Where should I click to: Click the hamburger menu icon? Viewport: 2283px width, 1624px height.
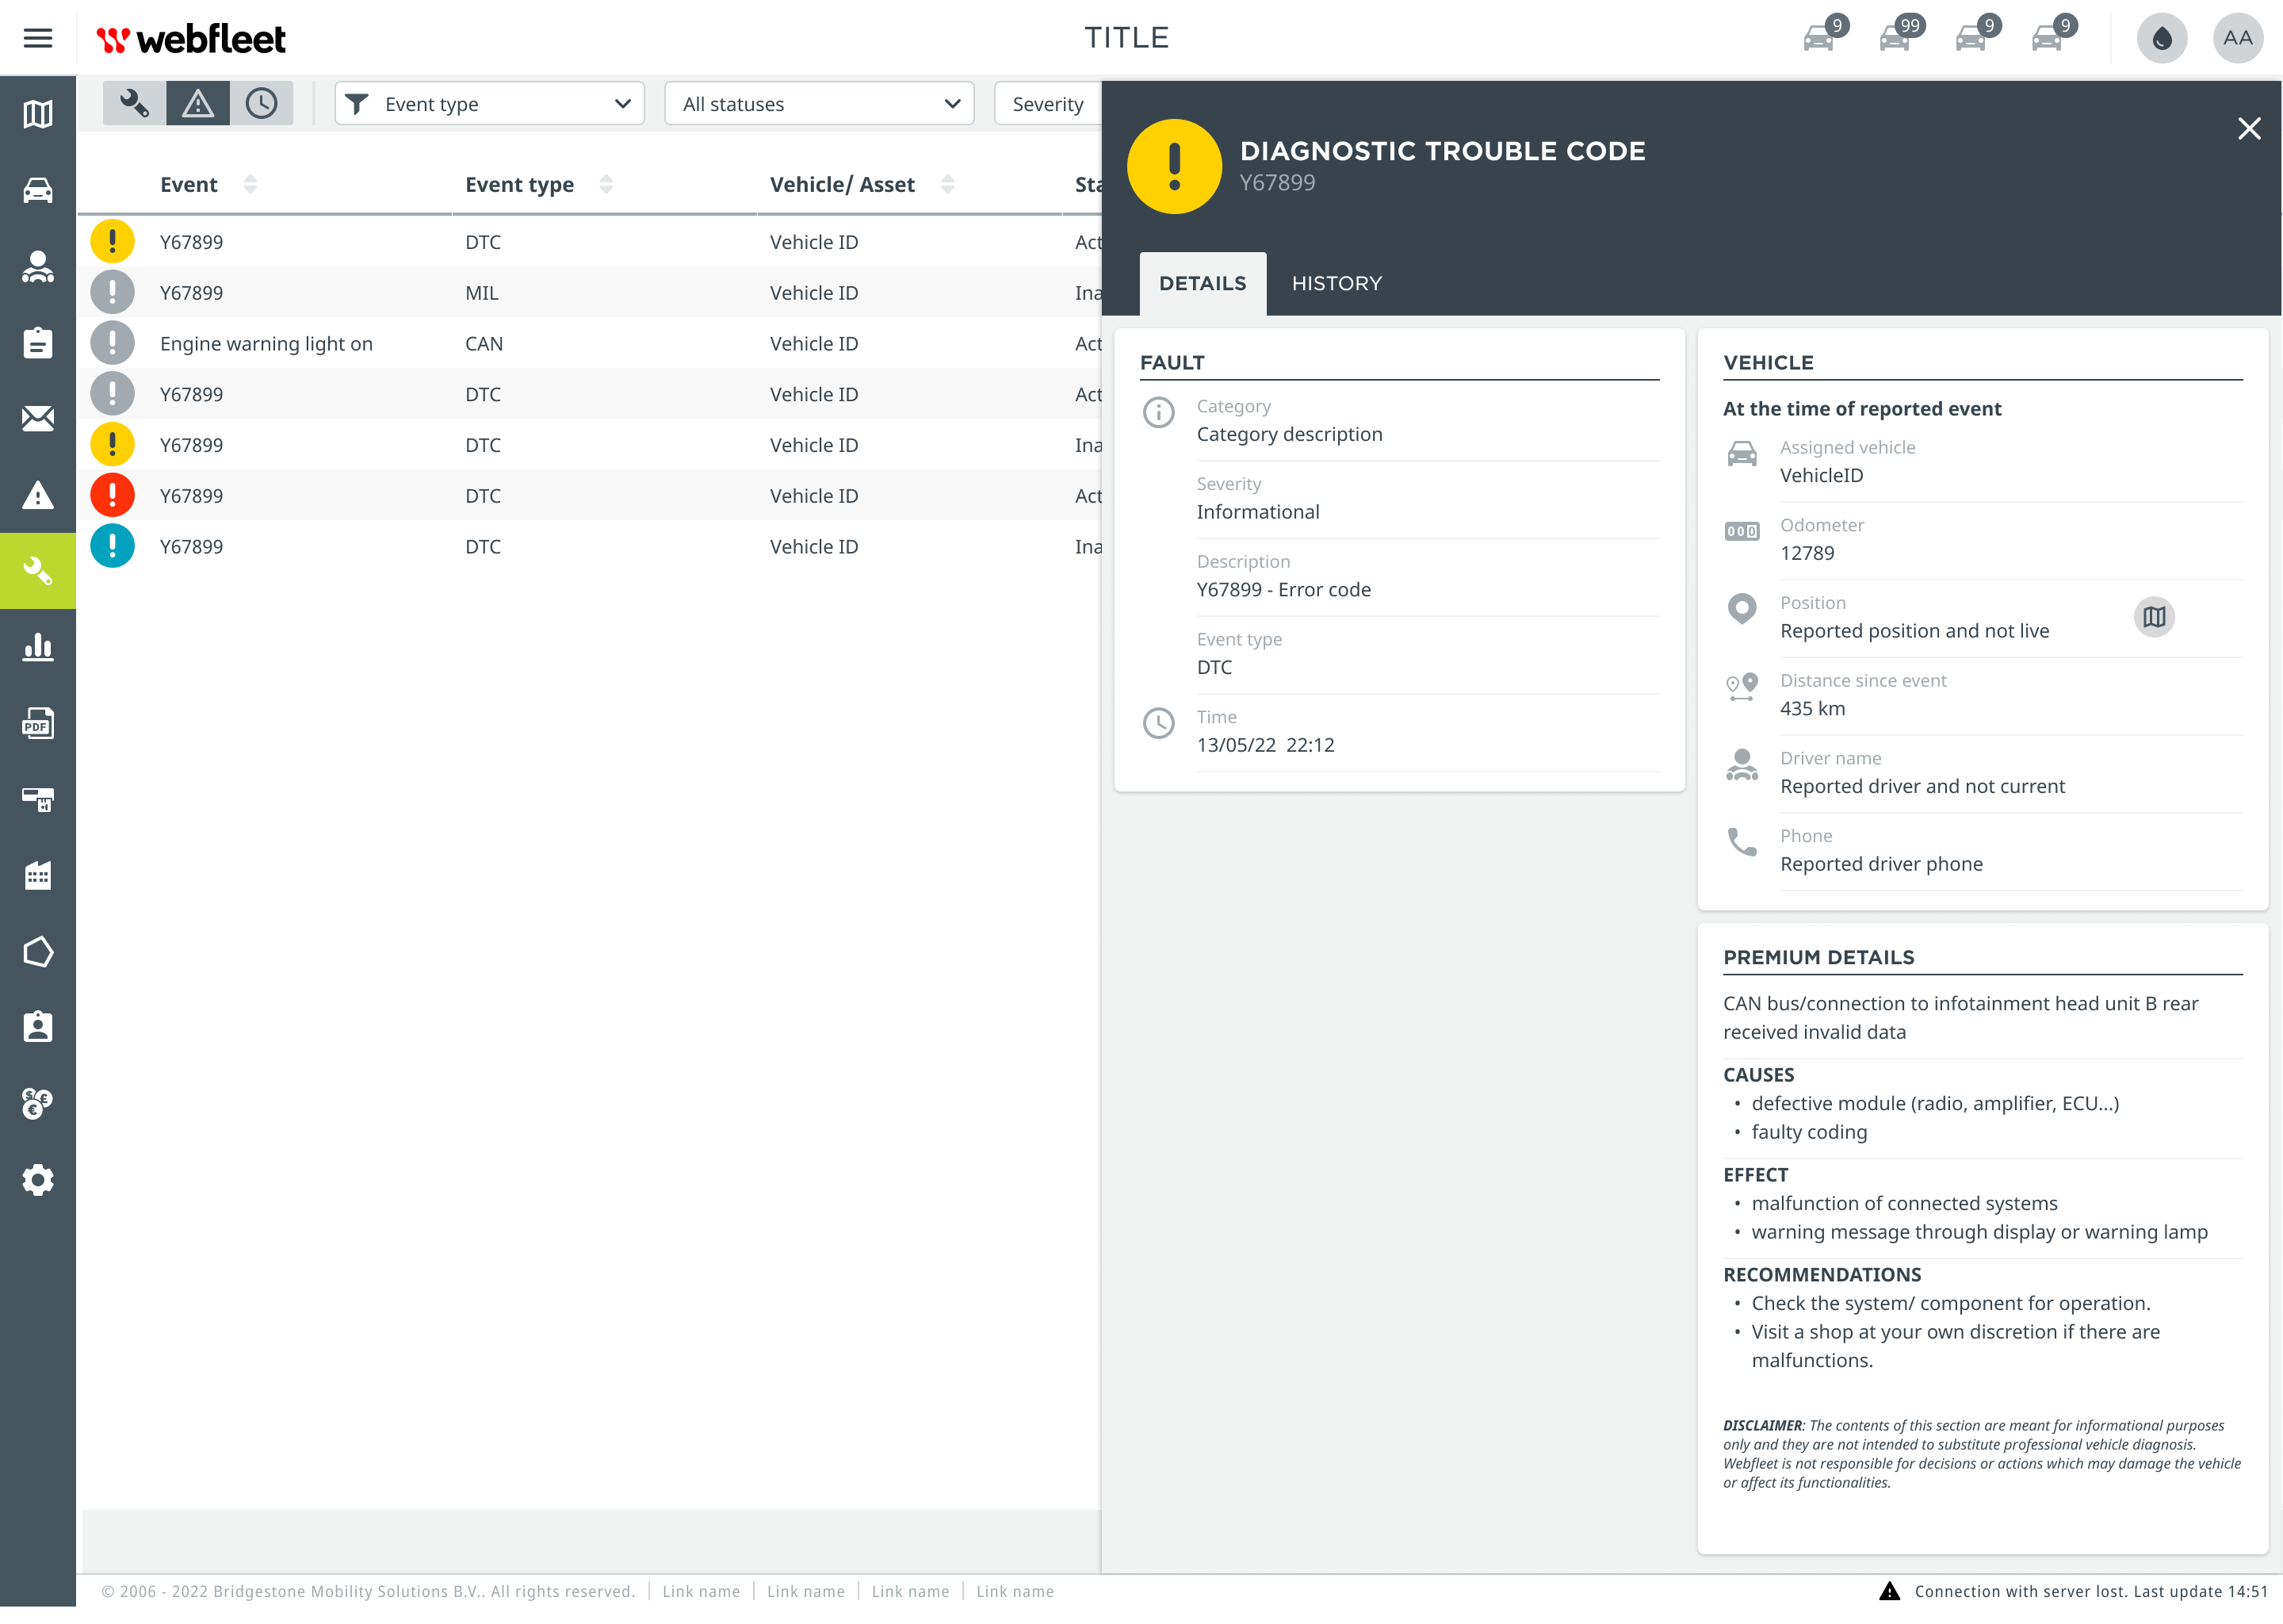[38, 38]
